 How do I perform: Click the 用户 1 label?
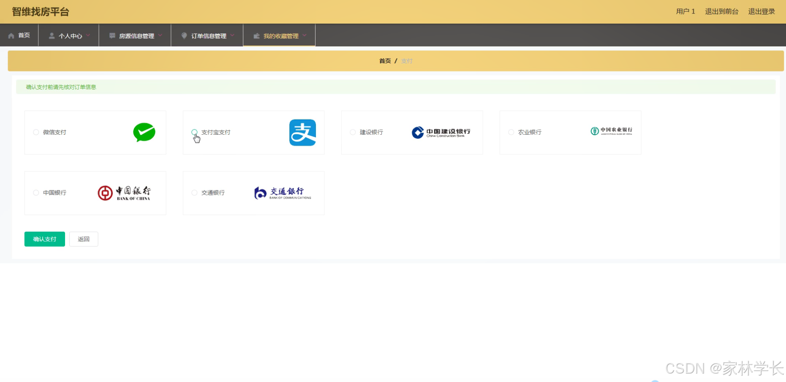(x=685, y=11)
